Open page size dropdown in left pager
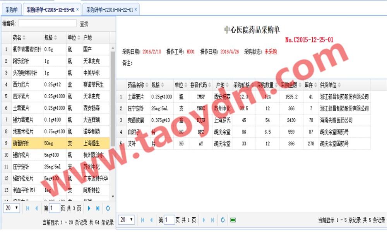Screen dimensions: 387x232 (x=12, y=208)
